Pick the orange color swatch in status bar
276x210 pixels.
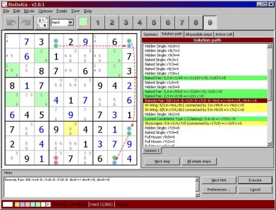point(17,205)
